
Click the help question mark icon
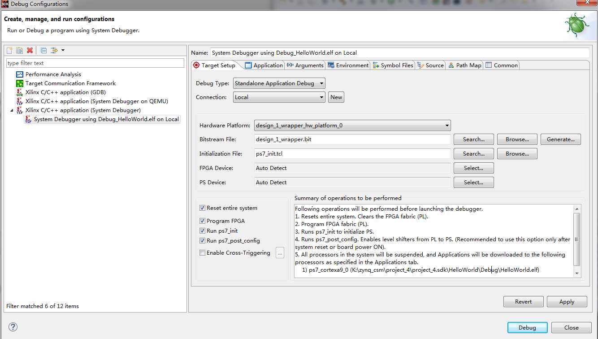pyautogui.click(x=12, y=327)
